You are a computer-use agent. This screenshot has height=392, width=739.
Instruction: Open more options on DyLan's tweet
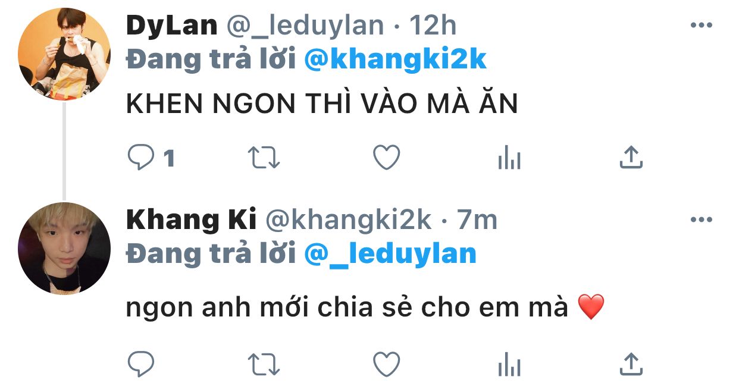[701, 25]
